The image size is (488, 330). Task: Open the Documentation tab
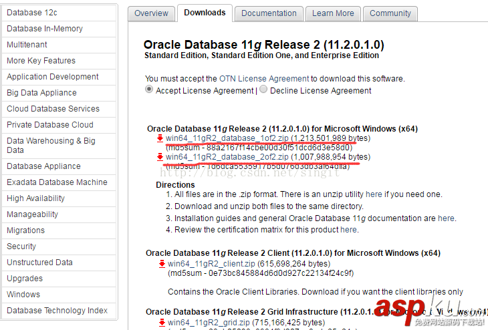click(269, 13)
